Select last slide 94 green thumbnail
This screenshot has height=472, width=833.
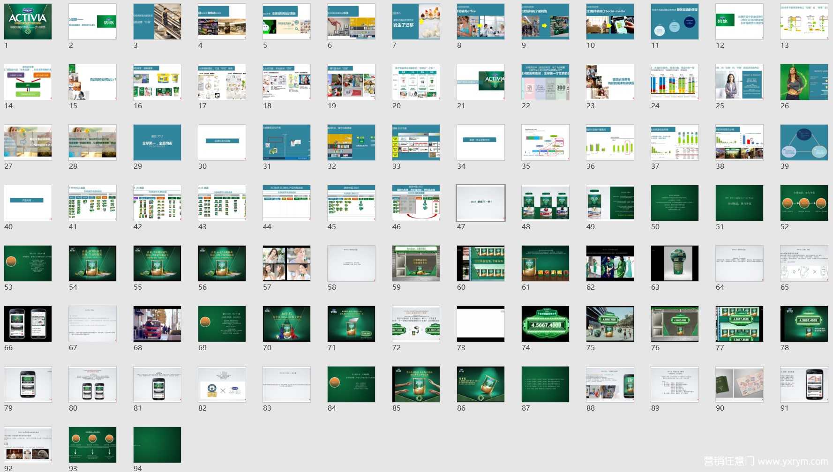[x=158, y=445]
